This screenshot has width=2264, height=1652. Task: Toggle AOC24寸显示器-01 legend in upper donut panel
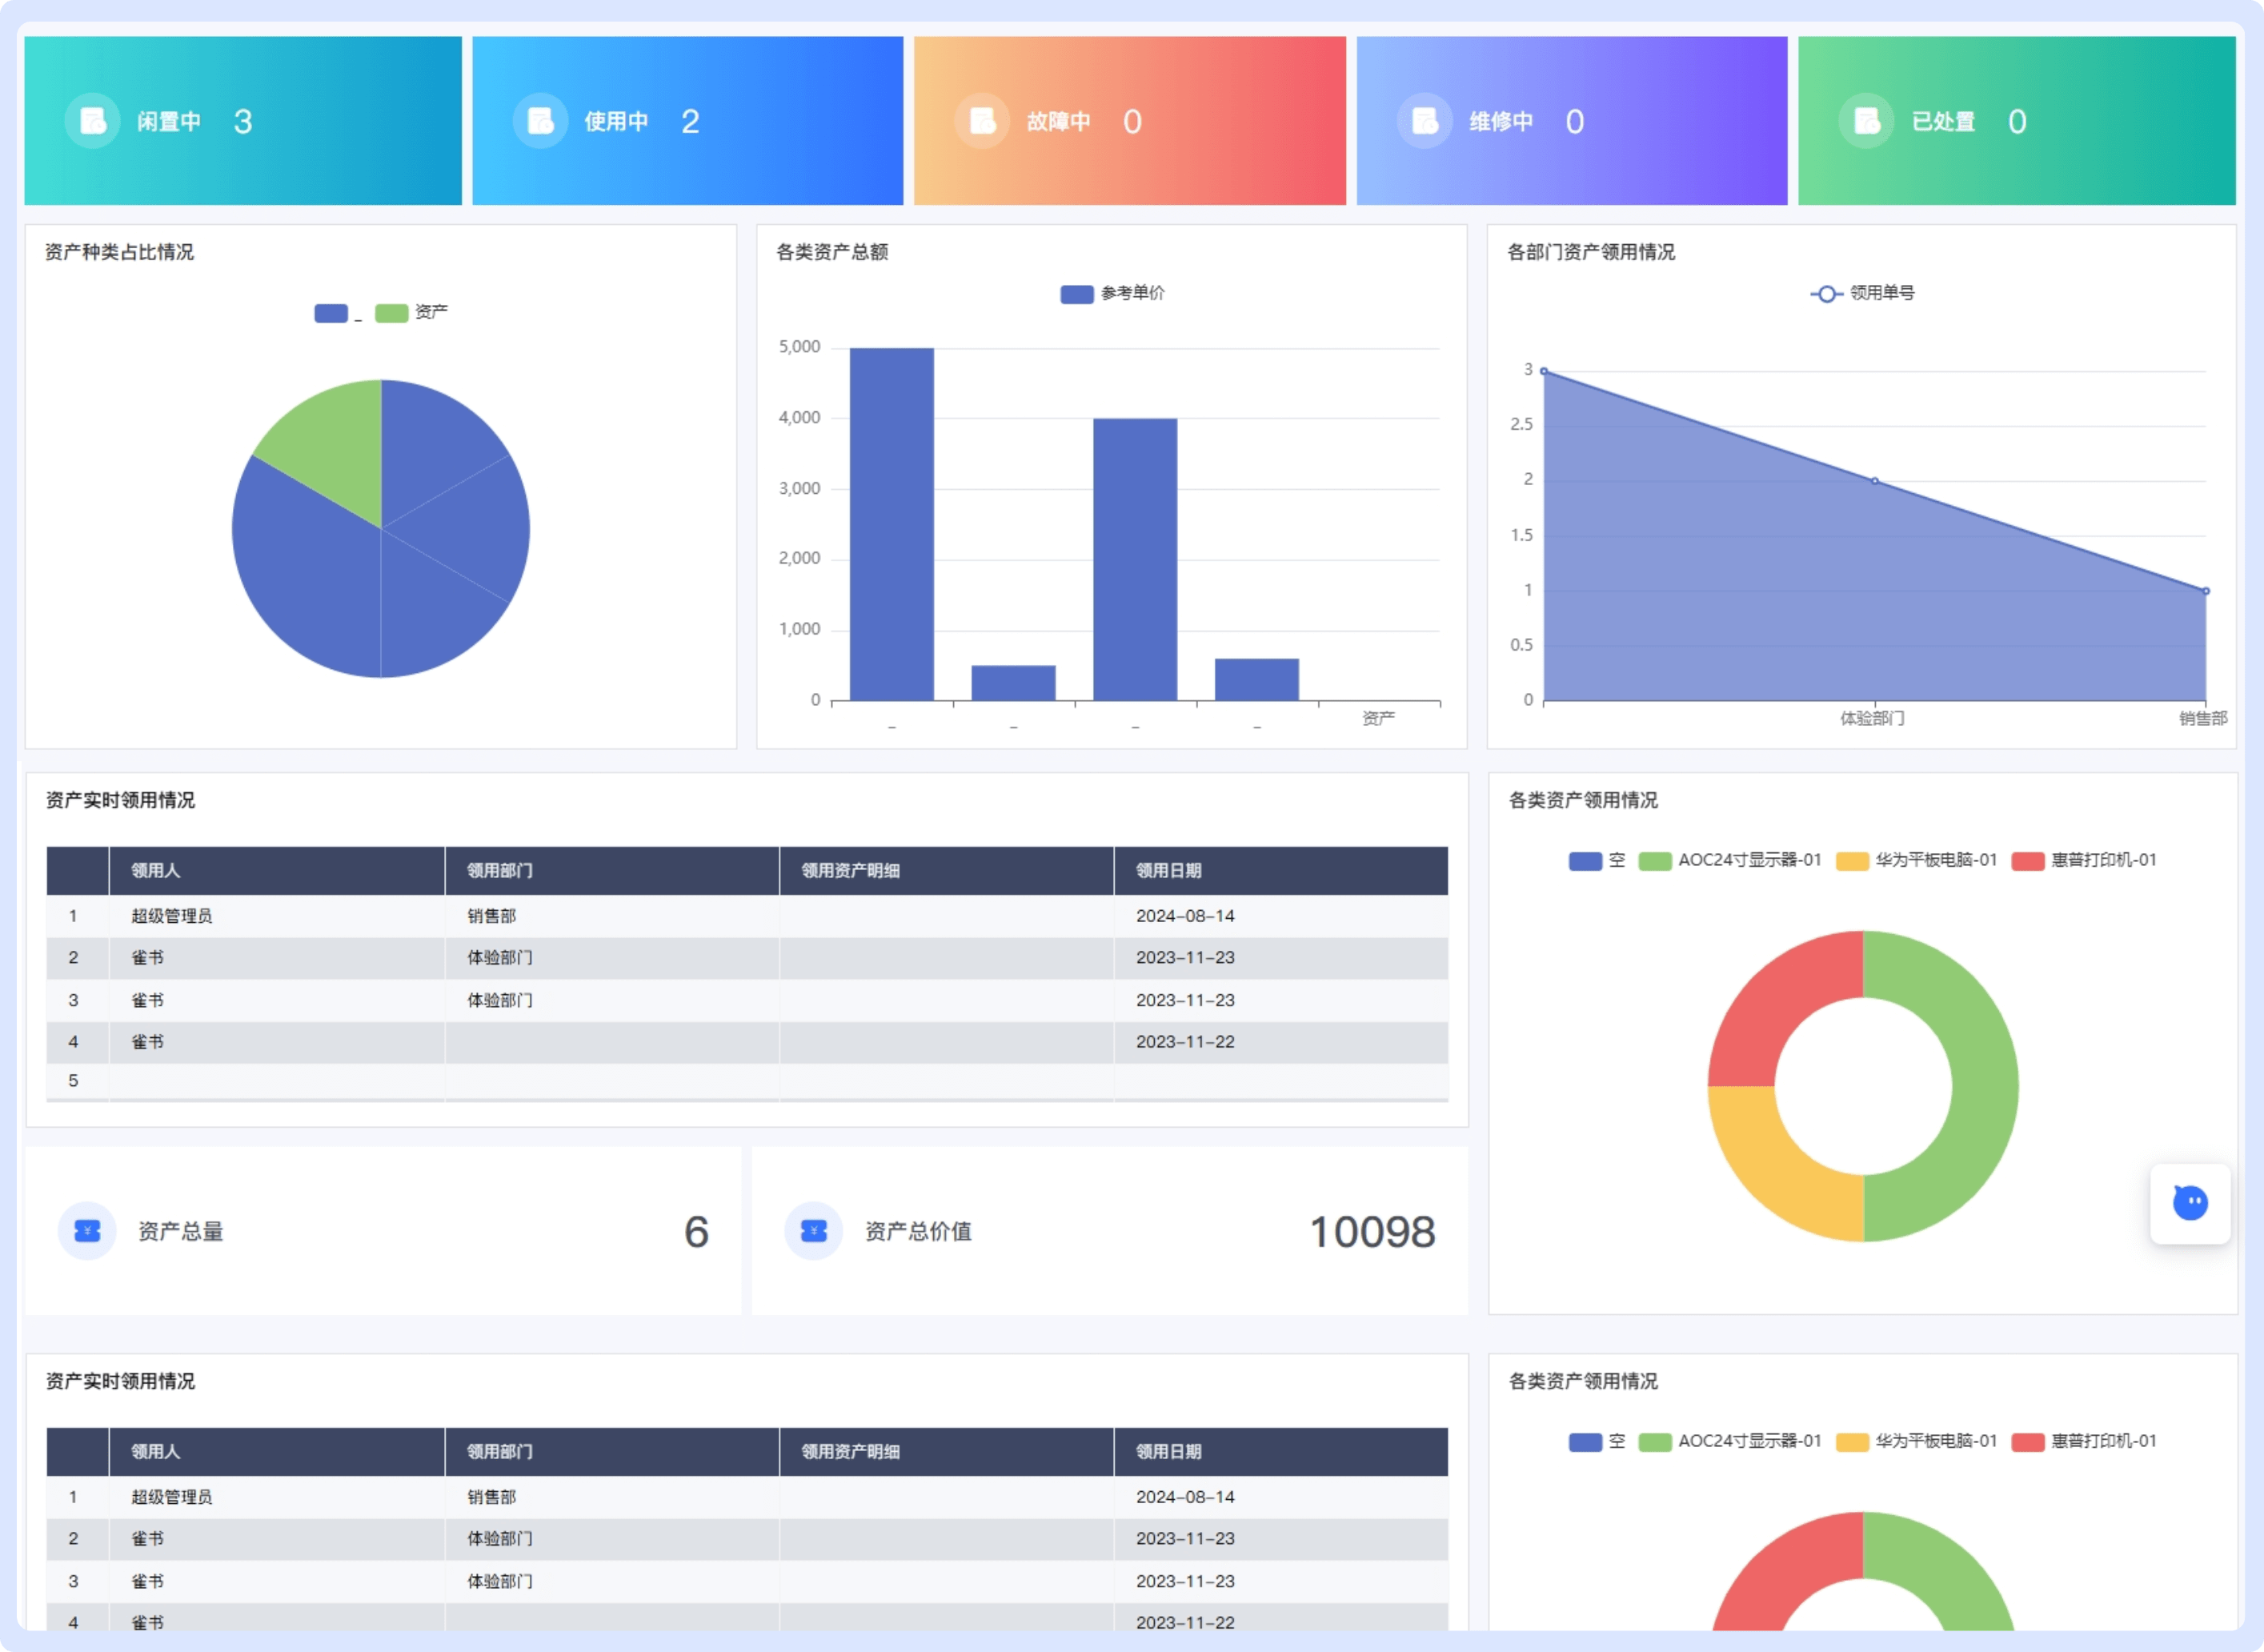pos(1730,861)
